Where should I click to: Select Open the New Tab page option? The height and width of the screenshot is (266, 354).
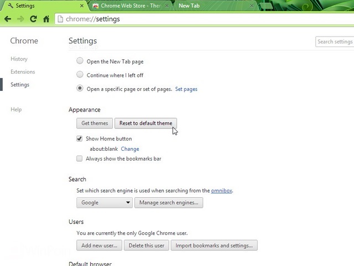pyautogui.click(x=80, y=61)
